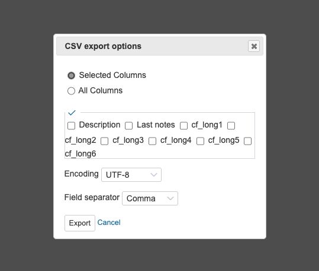Image resolution: width=319 pixels, height=271 pixels.
Task: Select the Selected Columns radio button
Action: pos(71,76)
